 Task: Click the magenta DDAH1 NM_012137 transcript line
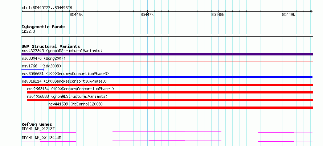167,132
